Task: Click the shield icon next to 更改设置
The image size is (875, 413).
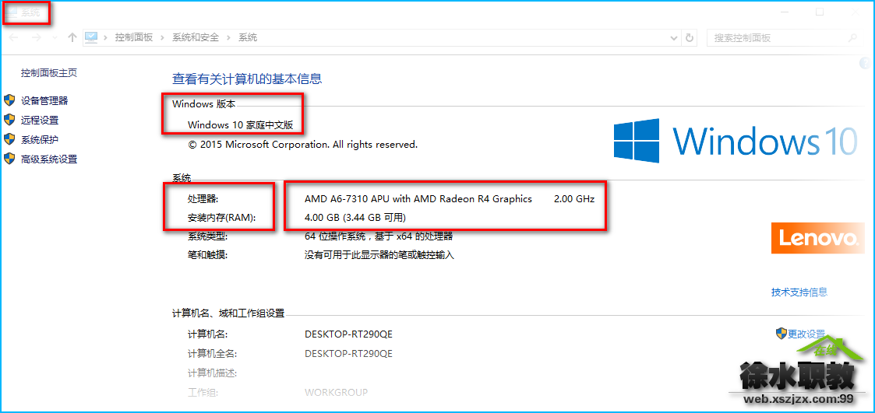Action: (x=782, y=334)
